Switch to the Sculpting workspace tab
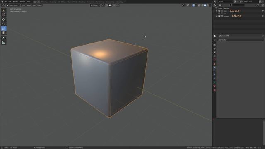265x149 pixels. coord(53,2)
